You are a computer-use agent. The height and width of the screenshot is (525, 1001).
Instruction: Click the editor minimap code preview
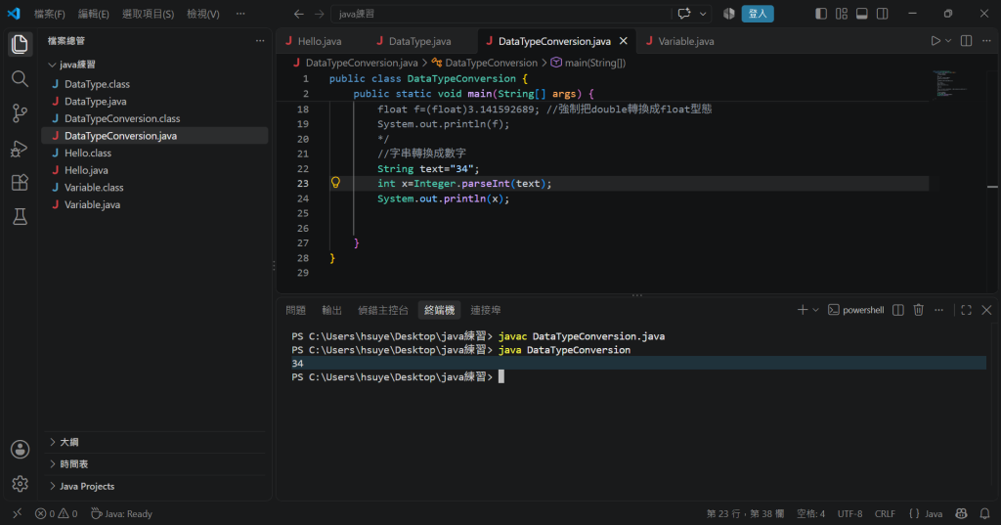(x=949, y=84)
